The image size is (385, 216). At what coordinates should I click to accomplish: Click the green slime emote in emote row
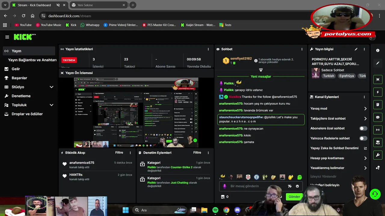[300, 177]
